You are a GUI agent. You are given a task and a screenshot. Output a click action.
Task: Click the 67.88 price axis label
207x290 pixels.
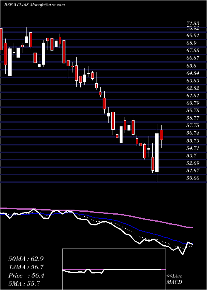tap(193, 51)
